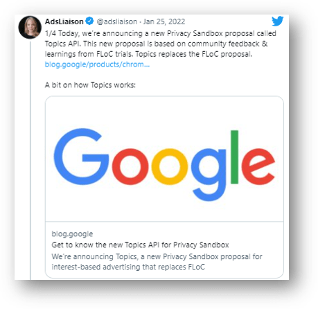The height and width of the screenshot is (309, 318).
Task: Click the vertical thread line below the avatar
Action: (30, 161)
